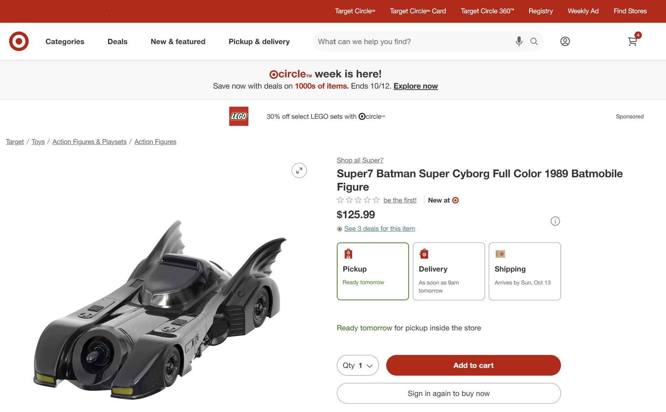Open the Weekly Ad link

point(583,11)
